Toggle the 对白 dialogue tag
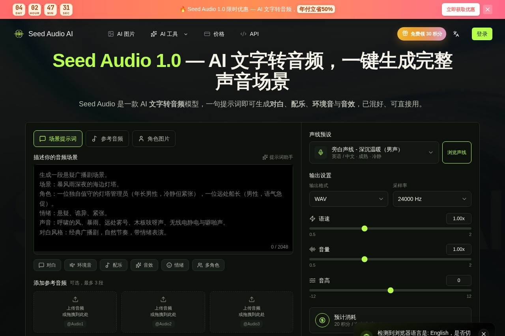 click(47, 265)
